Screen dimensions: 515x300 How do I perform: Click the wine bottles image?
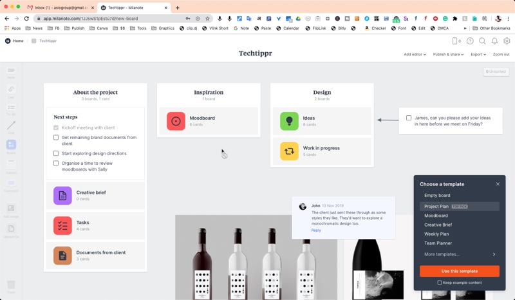tap(256, 258)
